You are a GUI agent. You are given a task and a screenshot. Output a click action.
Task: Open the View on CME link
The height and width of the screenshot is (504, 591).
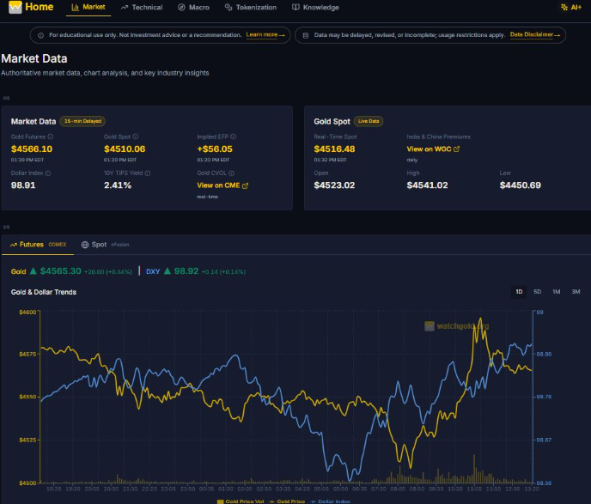click(222, 185)
